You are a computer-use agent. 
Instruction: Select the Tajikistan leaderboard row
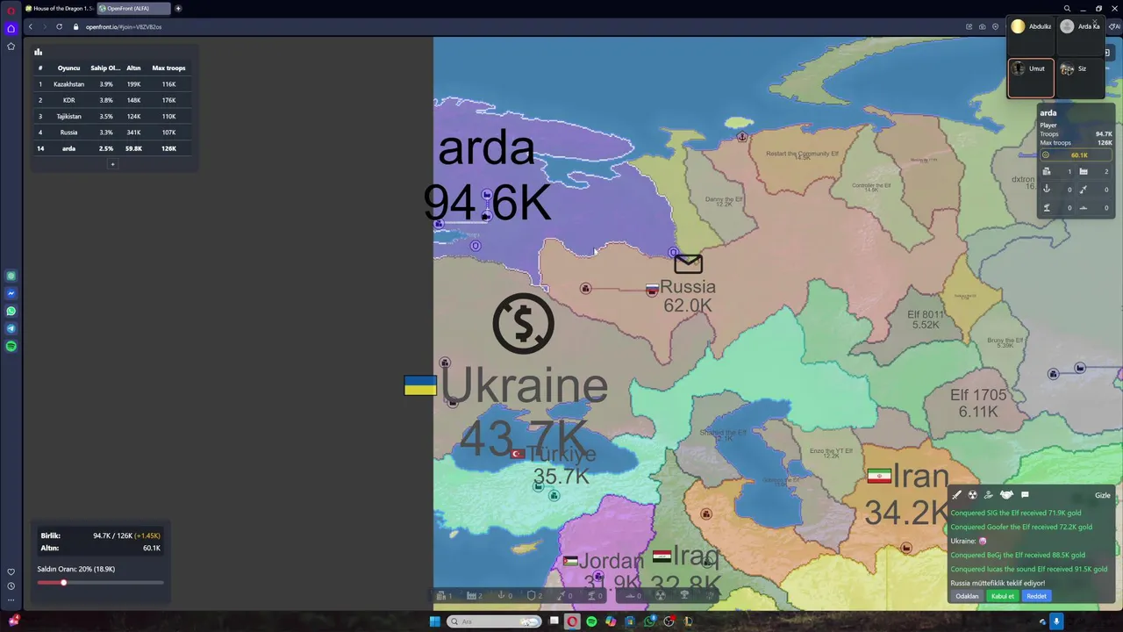click(112, 116)
